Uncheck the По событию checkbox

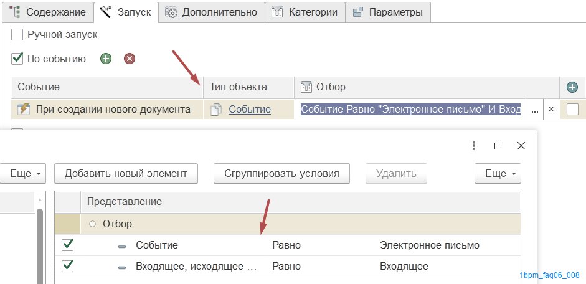tap(18, 59)
